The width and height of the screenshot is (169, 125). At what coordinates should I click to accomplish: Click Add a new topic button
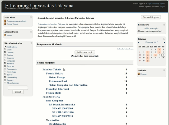(x=85, y=52)
